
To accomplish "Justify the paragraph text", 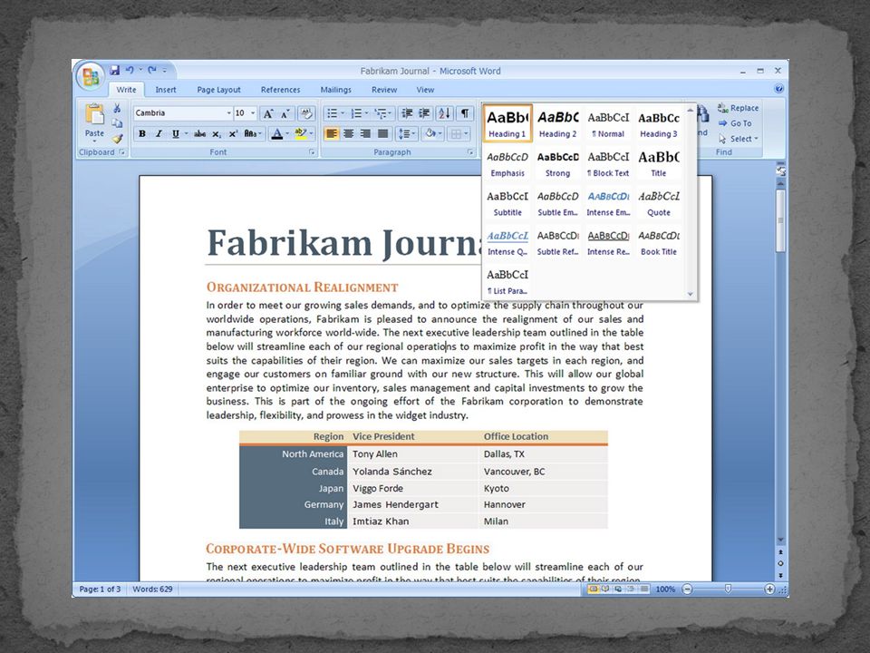I will pos(382,134).
